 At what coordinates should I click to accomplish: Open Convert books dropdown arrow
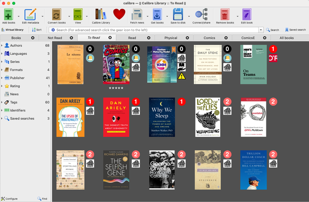tap(69, 16)
